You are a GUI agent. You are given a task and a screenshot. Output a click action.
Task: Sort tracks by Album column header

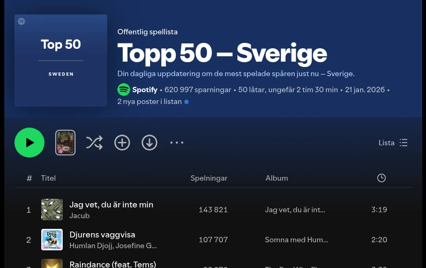click(x=276, y=178)
